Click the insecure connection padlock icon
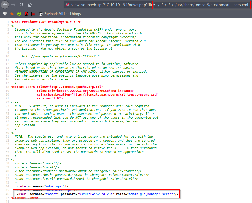This screenshot has width=252, height=203. [67, 5]
